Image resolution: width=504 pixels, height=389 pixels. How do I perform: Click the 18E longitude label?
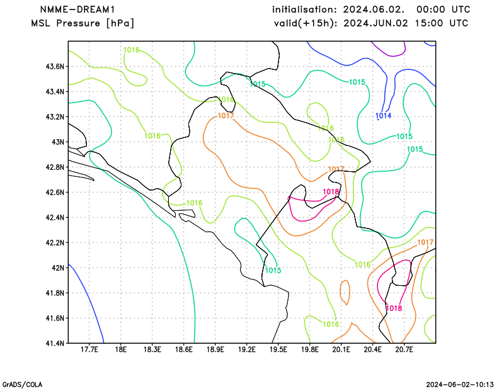click(120, 349)
